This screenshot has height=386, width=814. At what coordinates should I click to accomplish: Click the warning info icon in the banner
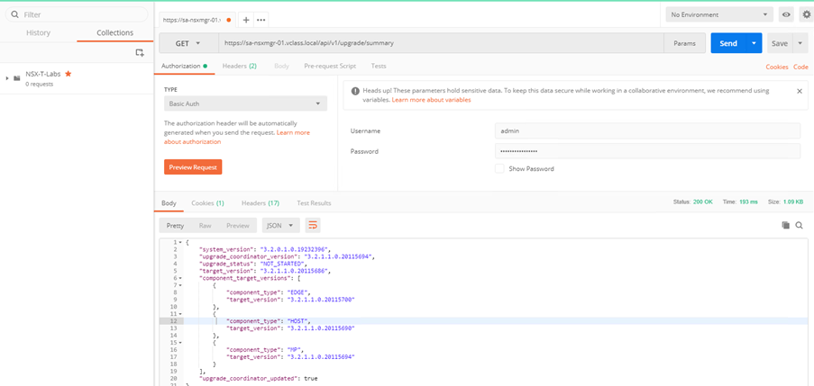pyautogui.click(x=355, y=91)
